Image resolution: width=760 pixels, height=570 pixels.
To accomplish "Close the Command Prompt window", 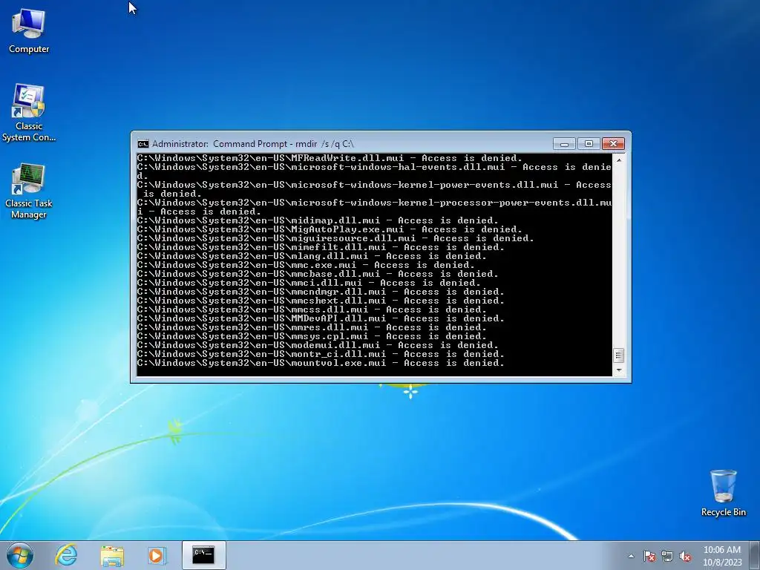I will (613, 144).
